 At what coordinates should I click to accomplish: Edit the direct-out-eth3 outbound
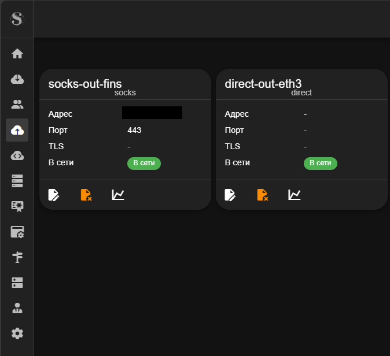tap(230, 195)
